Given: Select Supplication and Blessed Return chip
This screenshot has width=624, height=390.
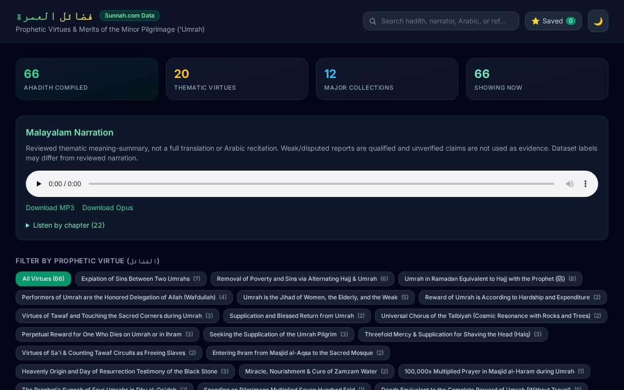Looking at the screenshot, I should 297,316.
